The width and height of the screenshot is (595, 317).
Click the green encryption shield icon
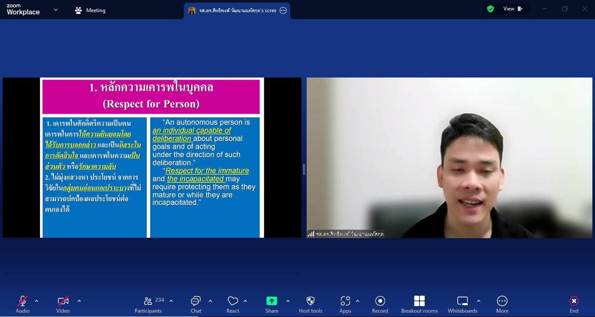tap(490, 9)
